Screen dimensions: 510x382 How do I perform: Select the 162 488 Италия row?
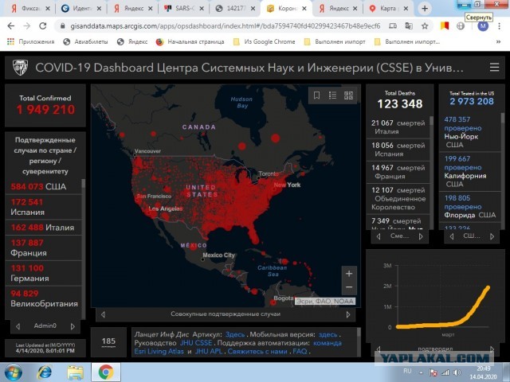coord(43,228)
